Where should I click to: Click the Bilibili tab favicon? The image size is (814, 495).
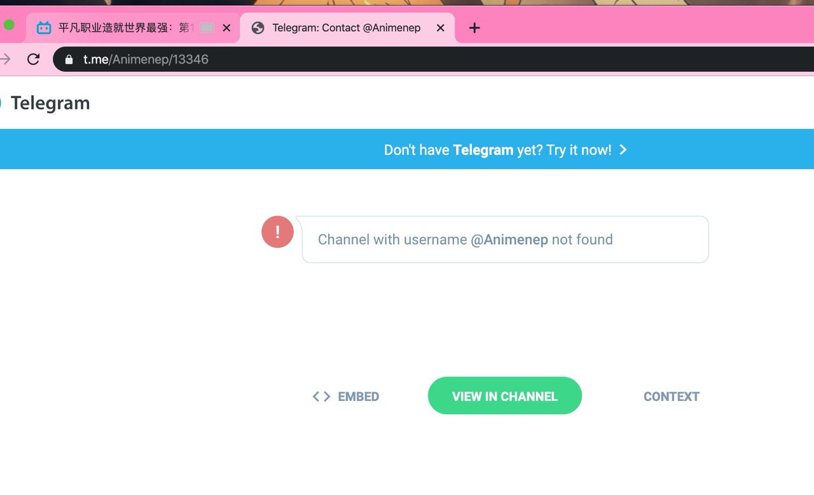(x=44, y=27)
